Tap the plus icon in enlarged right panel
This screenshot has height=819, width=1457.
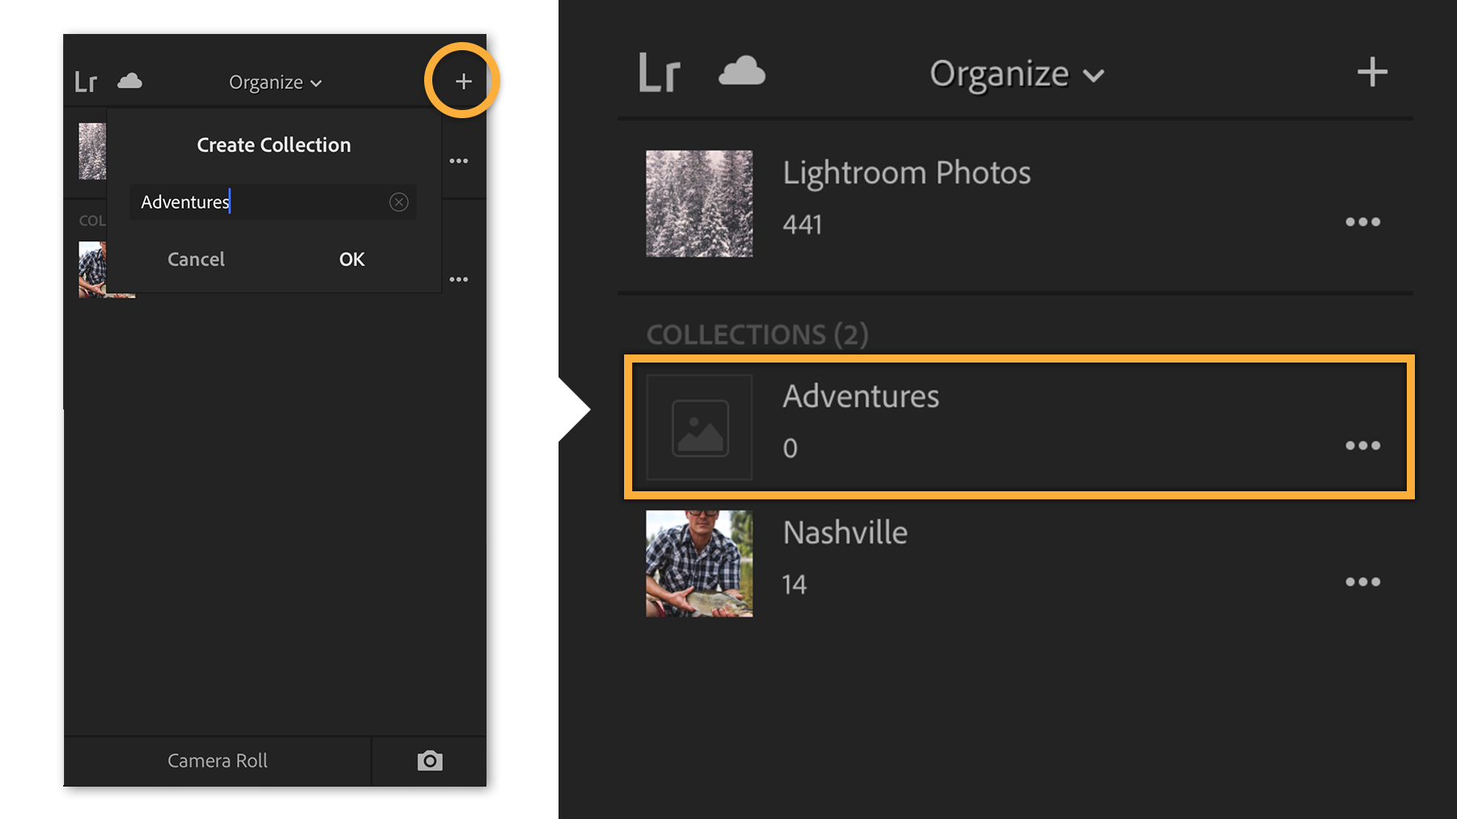1372,72
